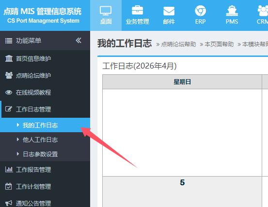
Task: Select 我的工作日志 submenu item
Action: [45, 125]
